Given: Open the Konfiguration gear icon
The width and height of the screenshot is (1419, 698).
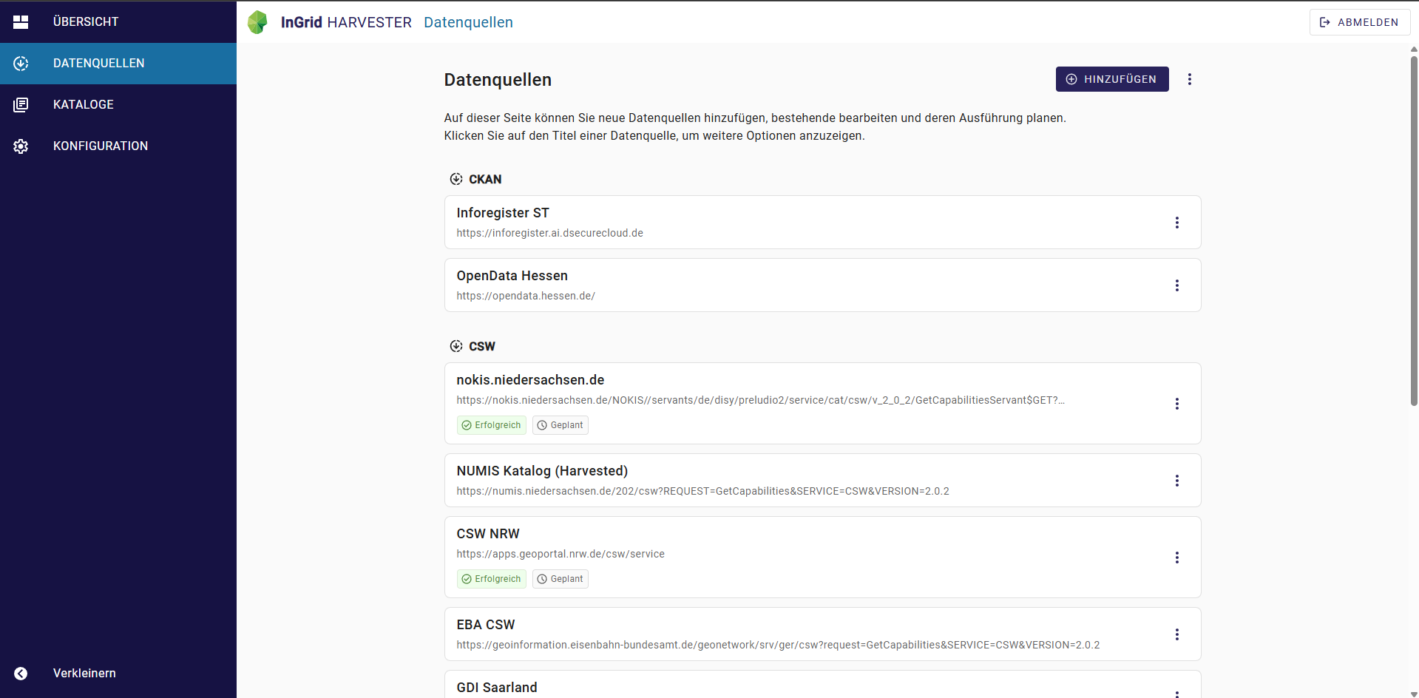Looking at the screenshot, I should [x=21, y=146].
